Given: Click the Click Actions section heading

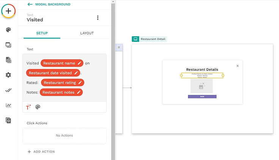Looking at the screenshot, I should point(37,123).
